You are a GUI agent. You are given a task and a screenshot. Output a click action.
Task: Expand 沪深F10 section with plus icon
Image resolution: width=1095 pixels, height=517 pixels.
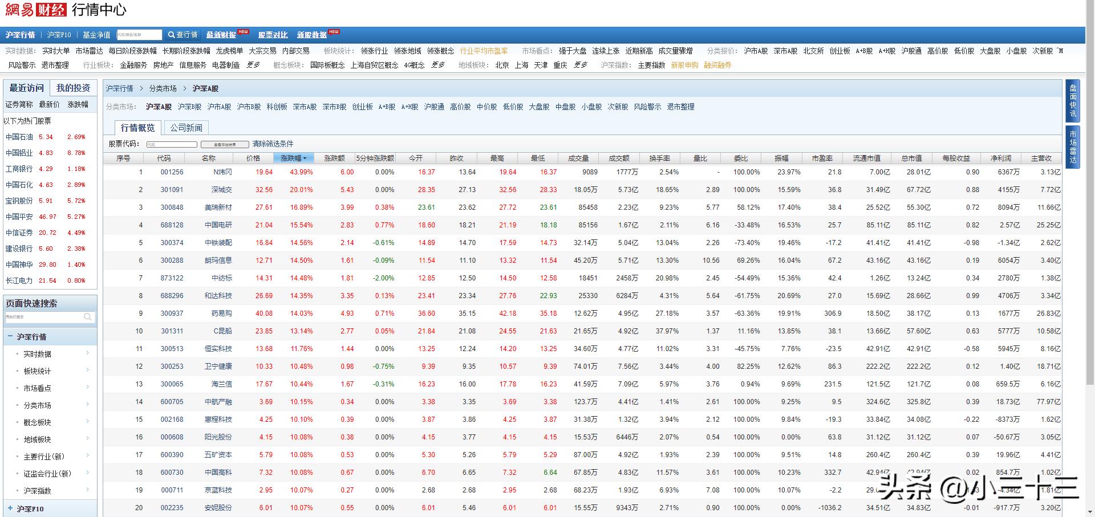[10, 508]
